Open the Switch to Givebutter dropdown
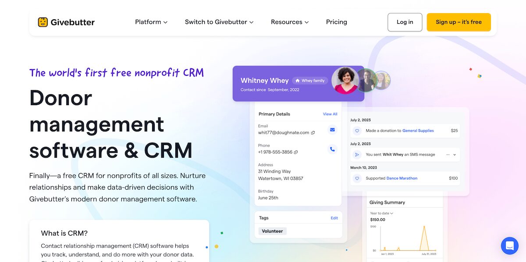The width and height of the screenshot is (526, 262). pyautogui.click(x=219, y=22)
